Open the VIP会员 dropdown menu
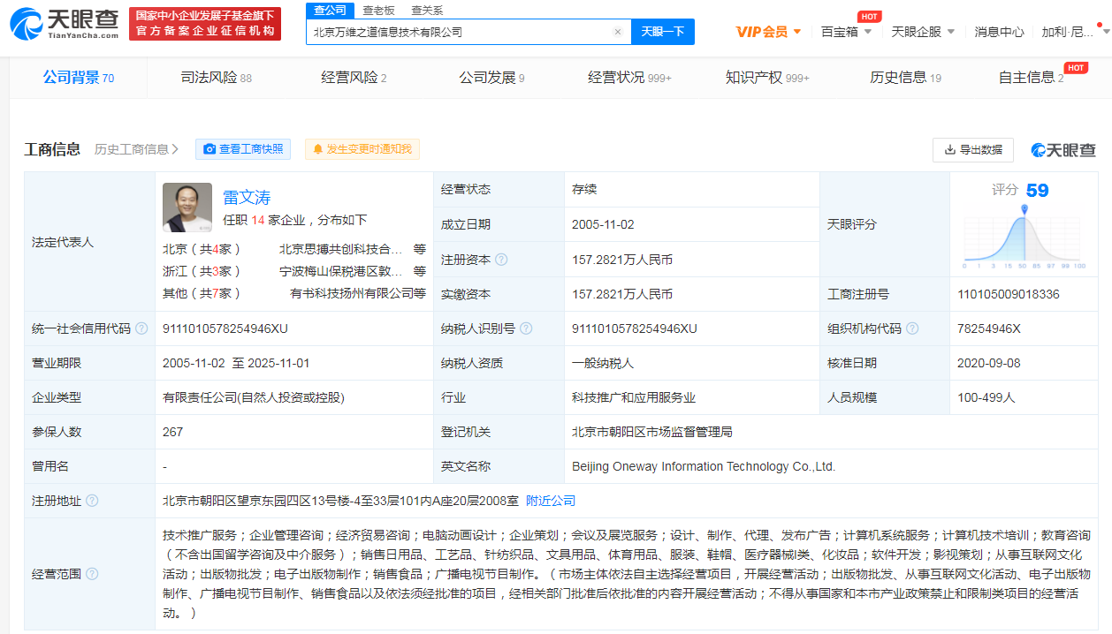This screenshot has width=1112, height=634. [x=768, y=32]
